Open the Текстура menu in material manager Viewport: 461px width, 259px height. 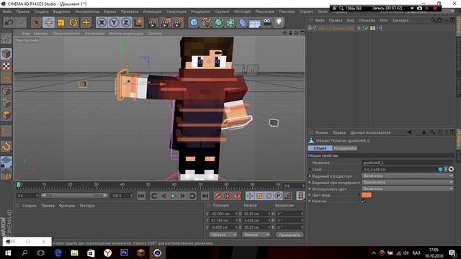87,206
